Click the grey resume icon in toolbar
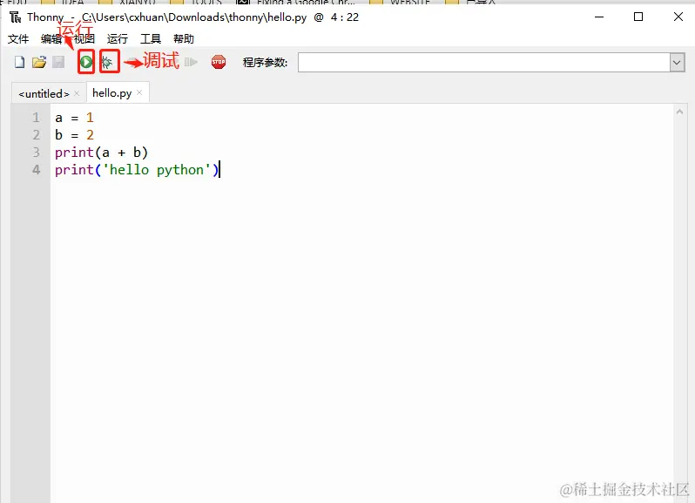The image size is (695, 503). point(191,62)
